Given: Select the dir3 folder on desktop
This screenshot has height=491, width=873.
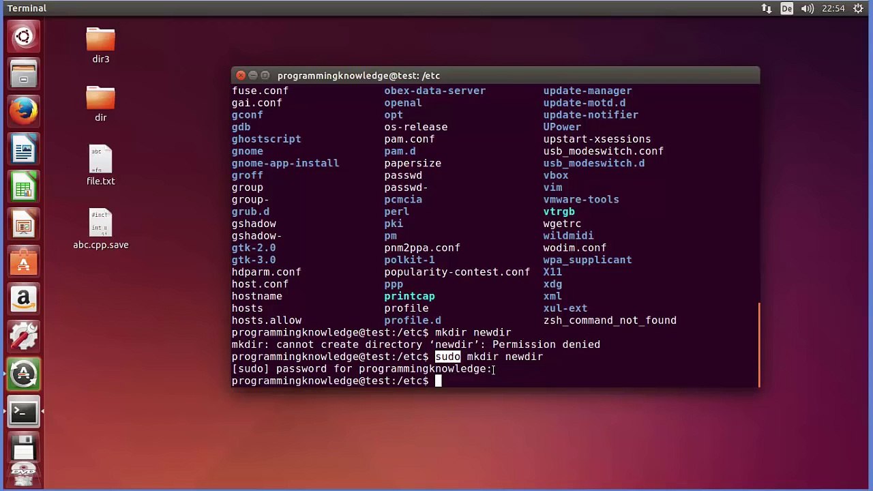Looking at the screenshot, I should 100,46.
